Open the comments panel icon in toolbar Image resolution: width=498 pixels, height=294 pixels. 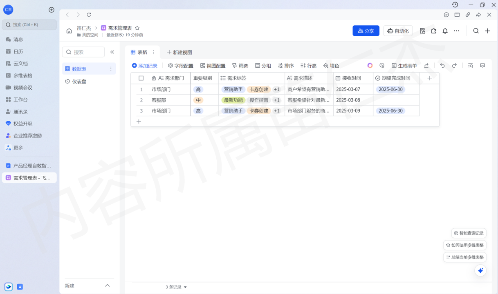click(482, 66)
